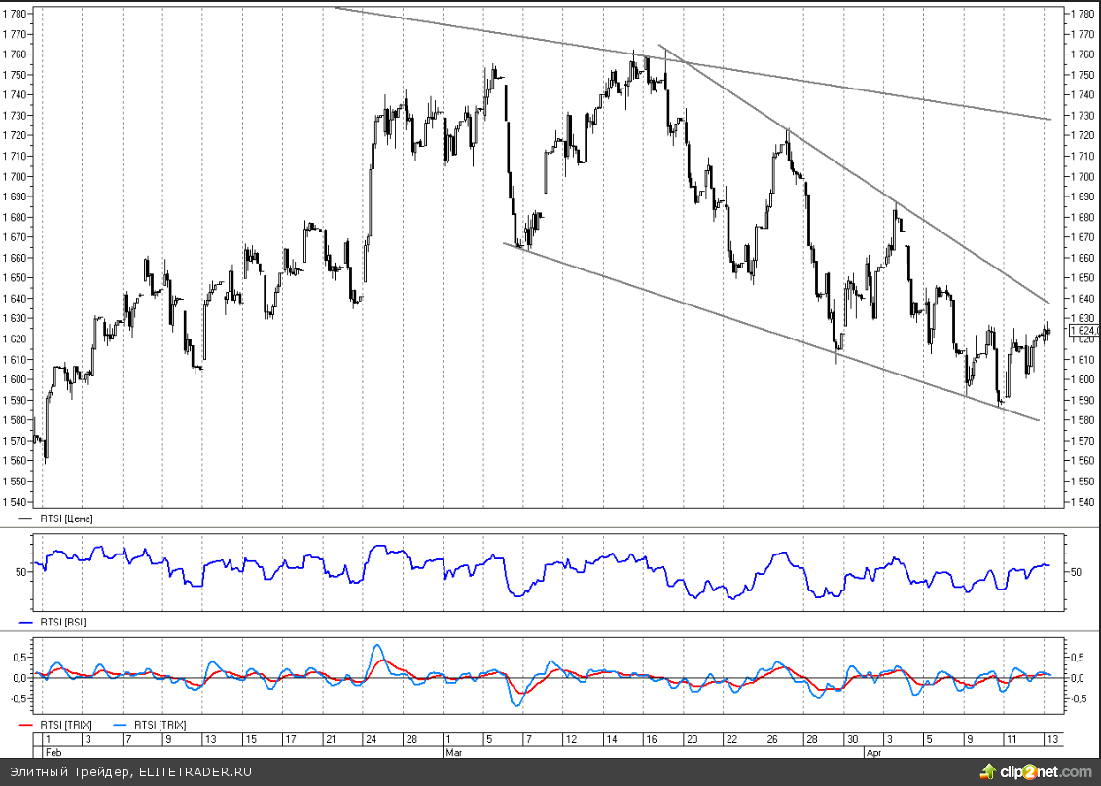Click the clip2net.com logo

(1036, 772)
